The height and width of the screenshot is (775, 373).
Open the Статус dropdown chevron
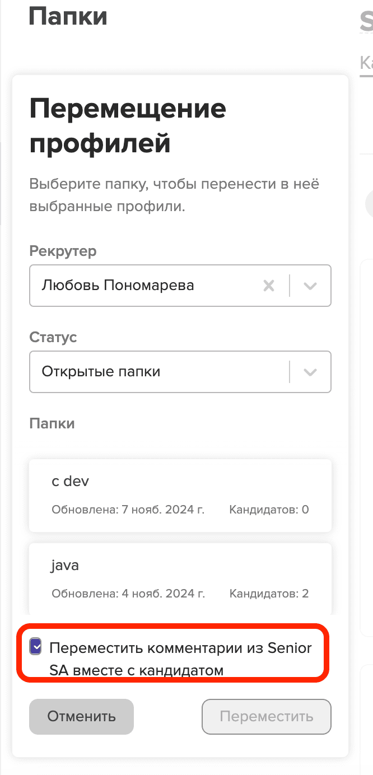(310, 372)
